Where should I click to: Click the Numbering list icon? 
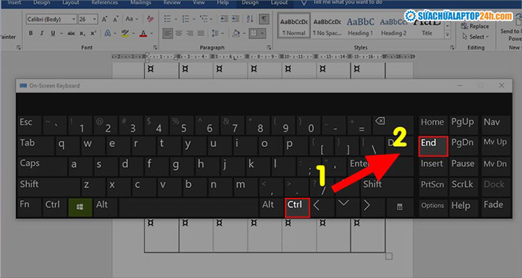[x=185, y=19]
